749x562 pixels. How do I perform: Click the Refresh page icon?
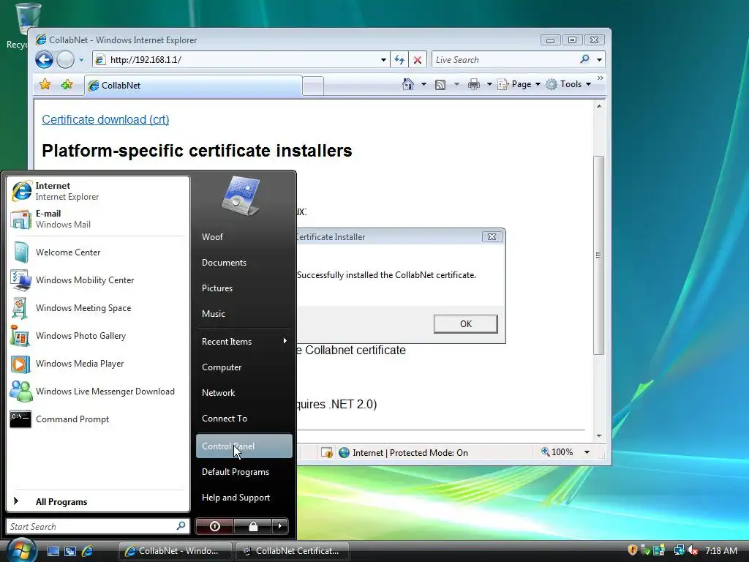pyautogui.click(x=399, y=60)
